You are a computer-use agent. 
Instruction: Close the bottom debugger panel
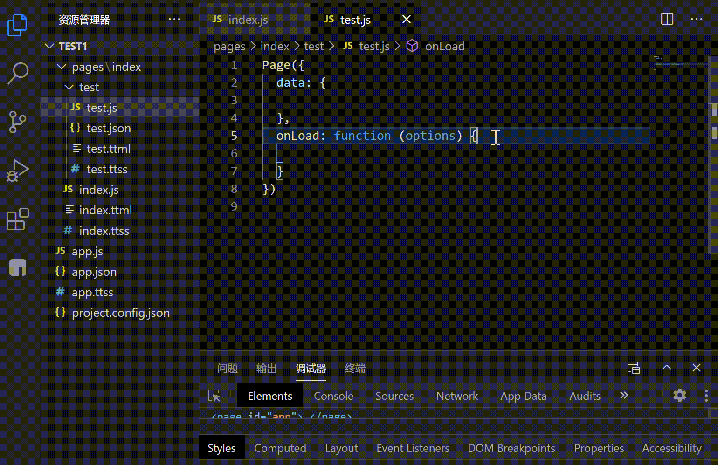pos(697,368)
